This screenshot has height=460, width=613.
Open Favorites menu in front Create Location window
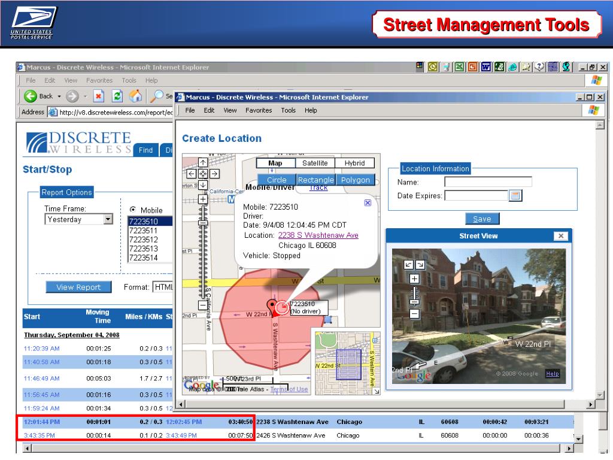[x=259, y=110]
